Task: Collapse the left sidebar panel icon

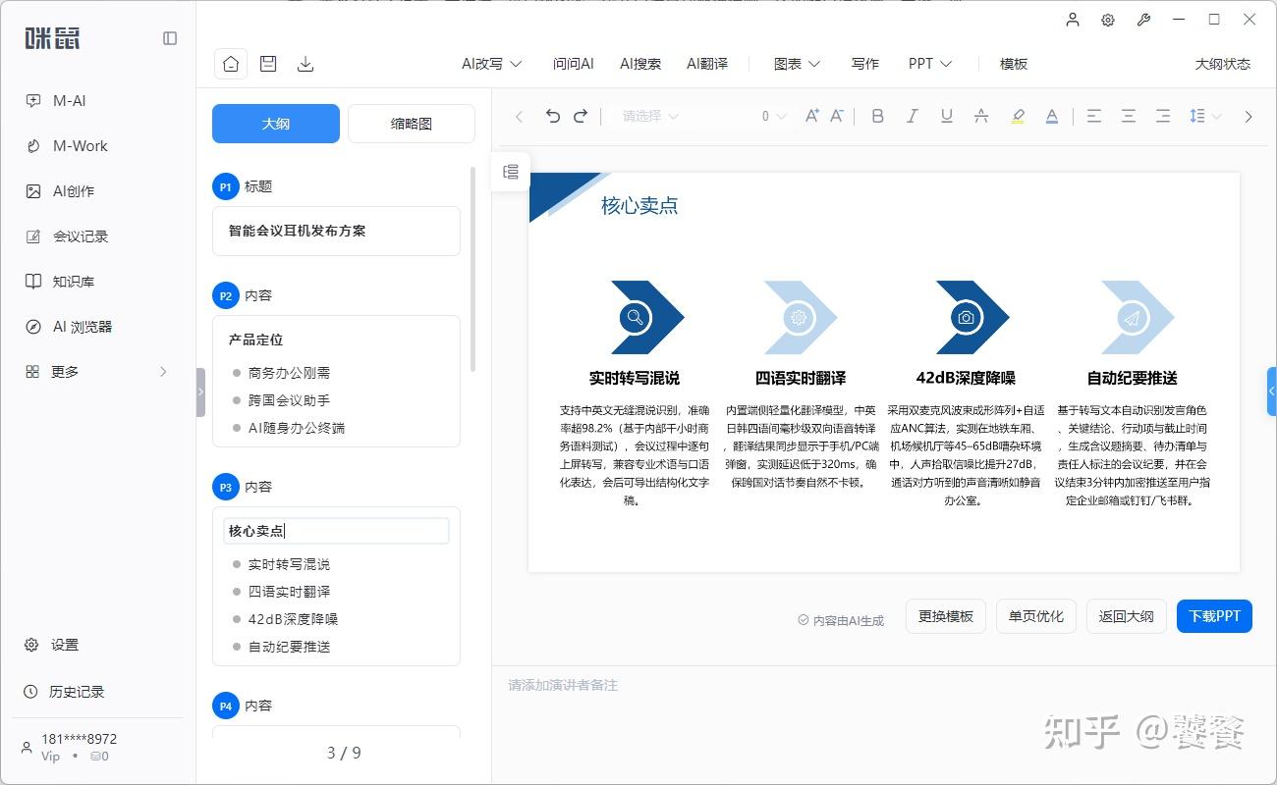Action: [x=170, y=38]
